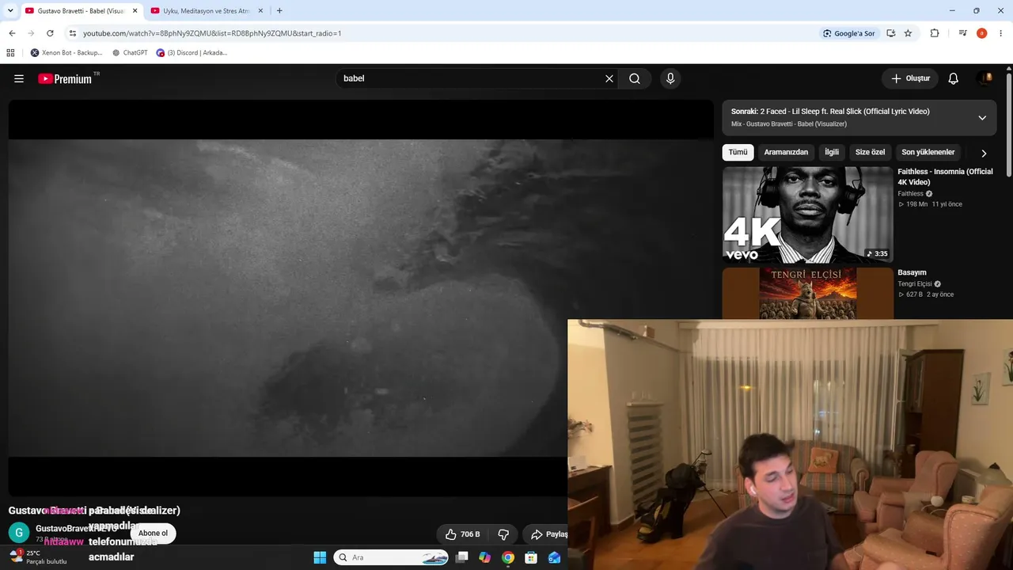This screenshot has height=570, width=1013.
Task: Open the Chrome extensions puzzle icon
Action: point(935,33)
